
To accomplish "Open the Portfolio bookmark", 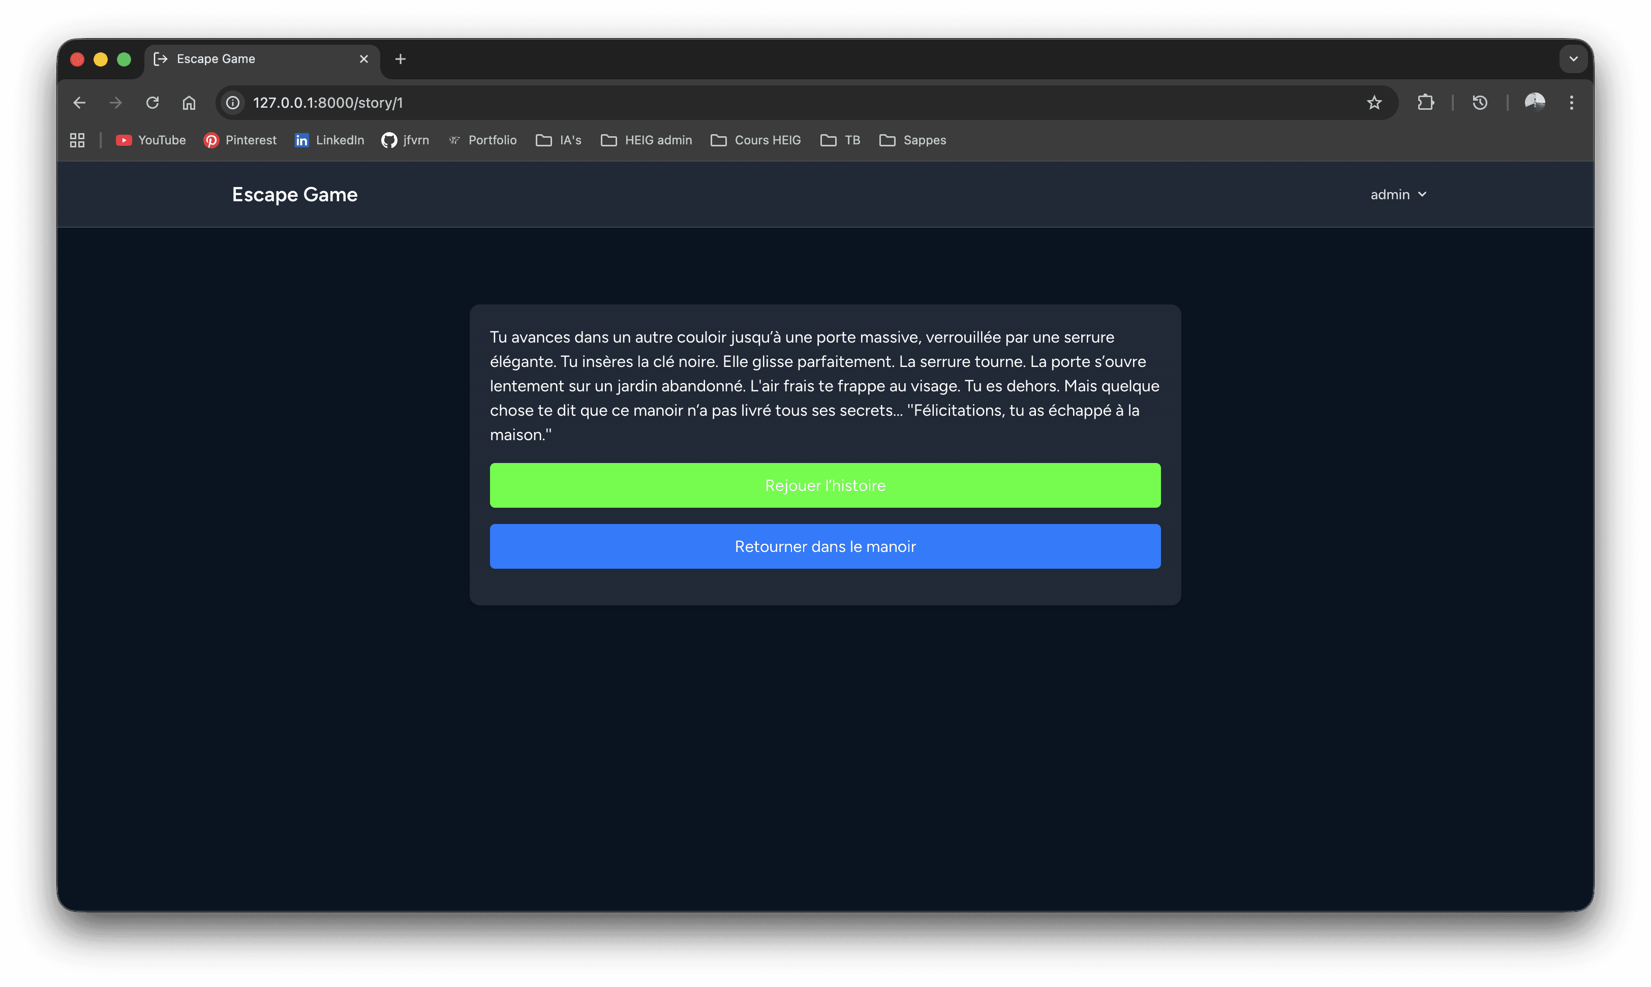I will click(x=483, y=140).
